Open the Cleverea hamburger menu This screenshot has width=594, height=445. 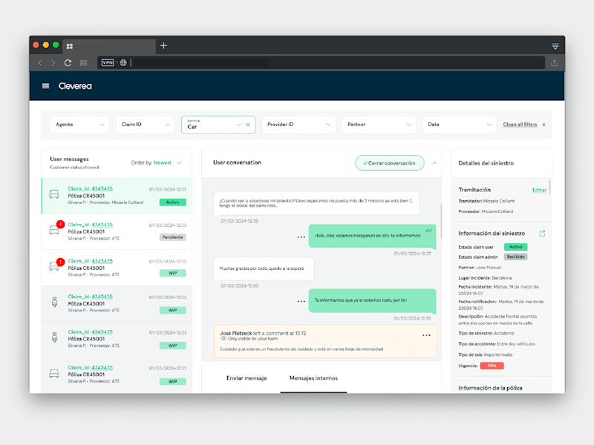click(45, 86)
